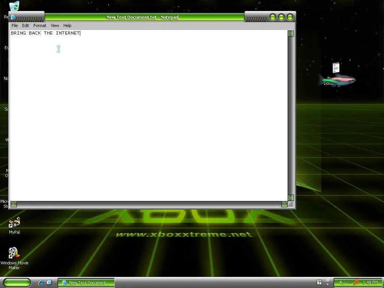Close the Notepad window
The image size is (384, 288).
(x=290, y=17)
